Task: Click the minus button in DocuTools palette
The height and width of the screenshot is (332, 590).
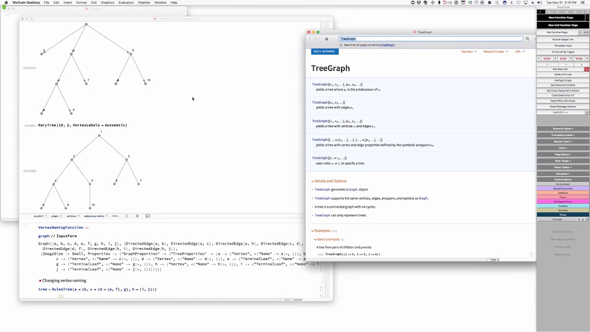Action: pyautogui.click(x=566, y=65)
